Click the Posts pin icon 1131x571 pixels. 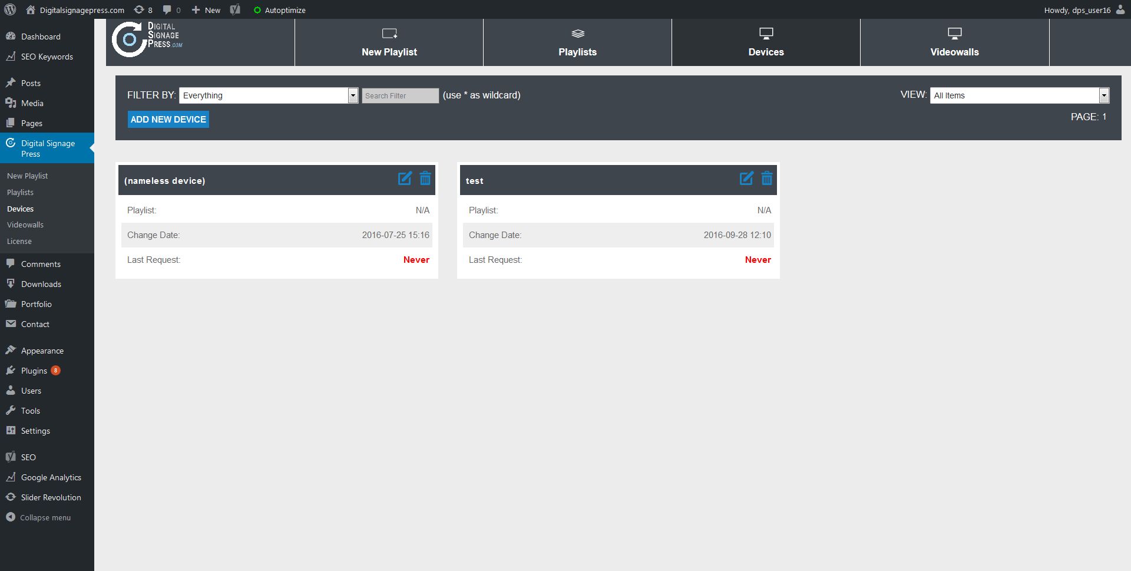11,83
